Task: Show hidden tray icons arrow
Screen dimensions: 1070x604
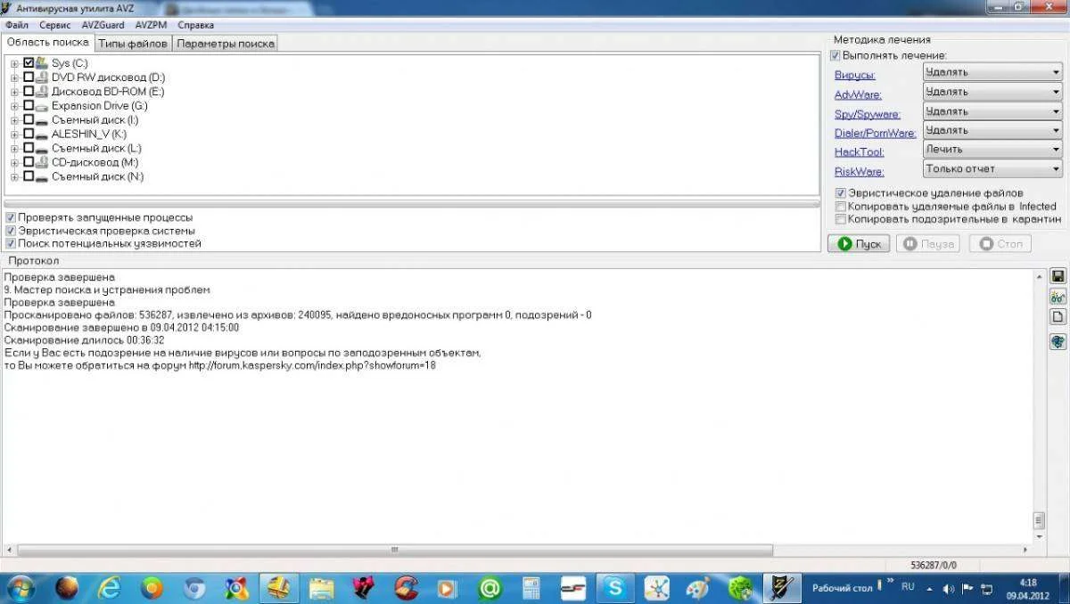Action: (930, 589)
